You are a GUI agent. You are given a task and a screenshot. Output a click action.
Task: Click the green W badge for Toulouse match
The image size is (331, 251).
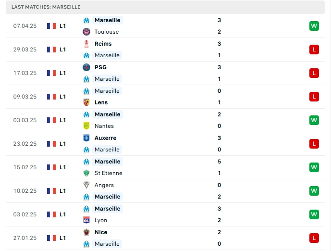pos(314,26)
